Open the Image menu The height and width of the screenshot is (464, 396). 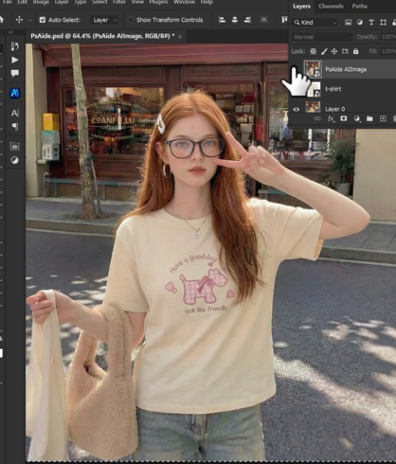pyautogui.click(x=41, y=2)
